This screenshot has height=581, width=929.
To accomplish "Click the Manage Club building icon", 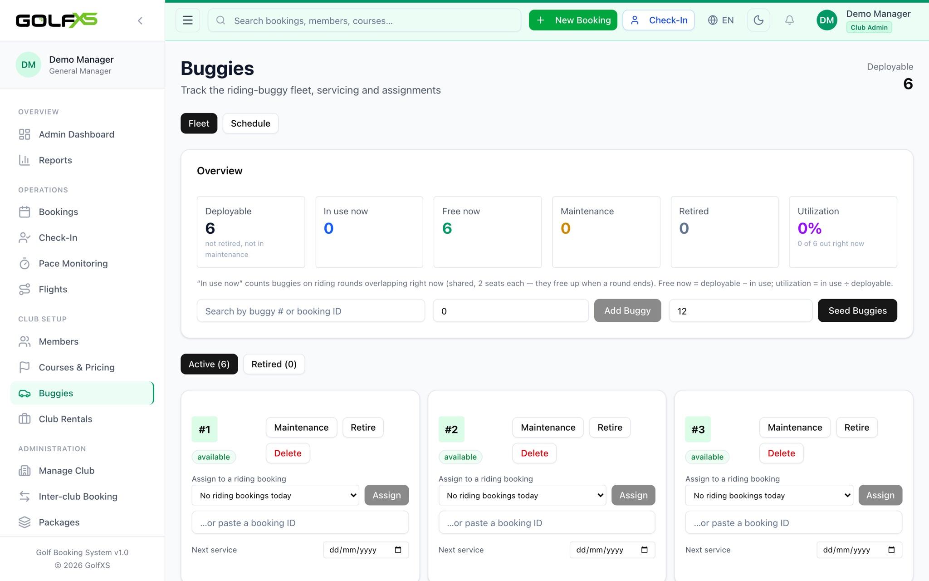I will (24, 471).
